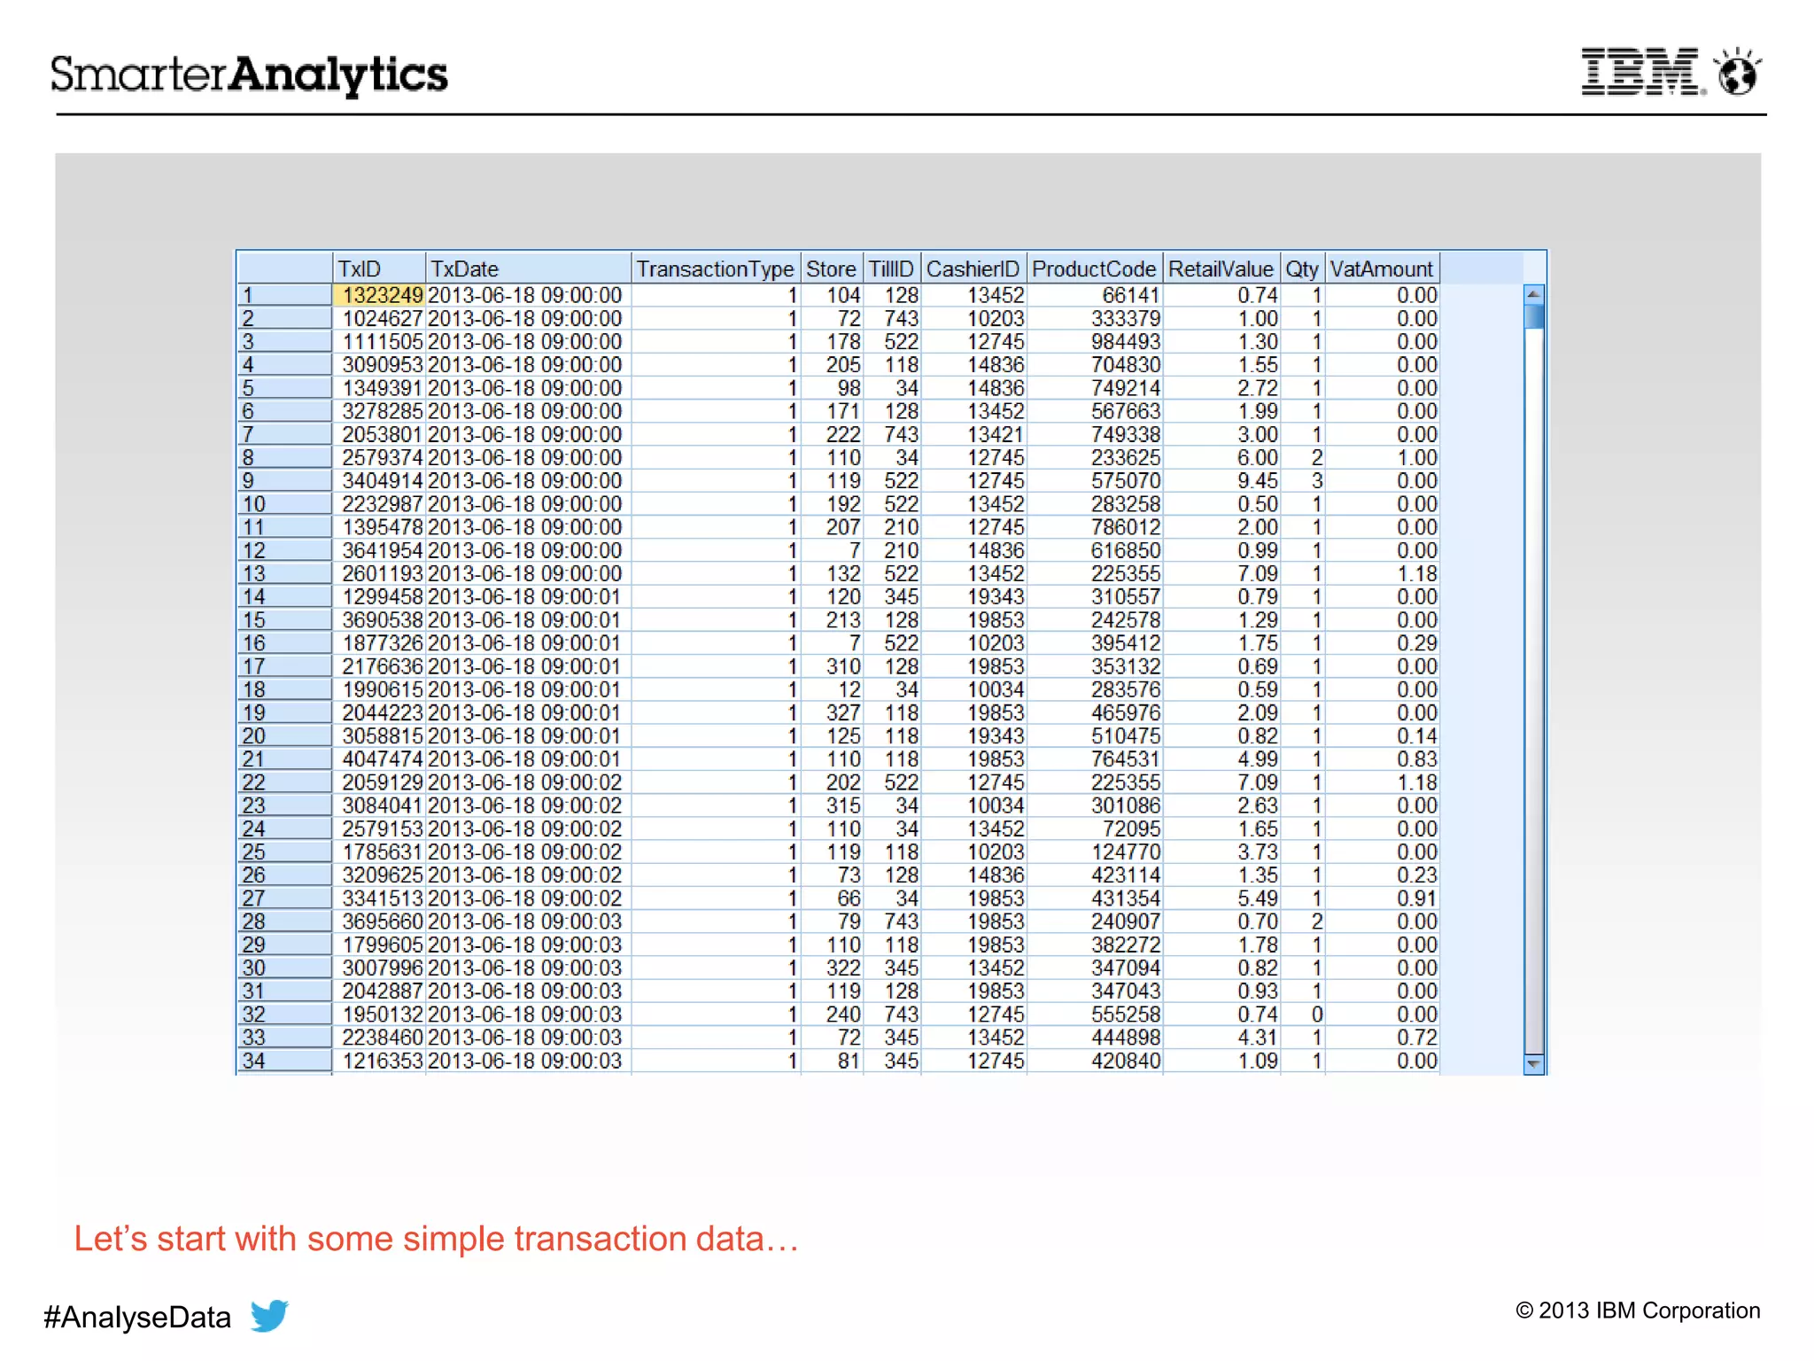This screenshot has height=1361, width=1814.
Task: Select row header number 20
Action: pos(284,735)
